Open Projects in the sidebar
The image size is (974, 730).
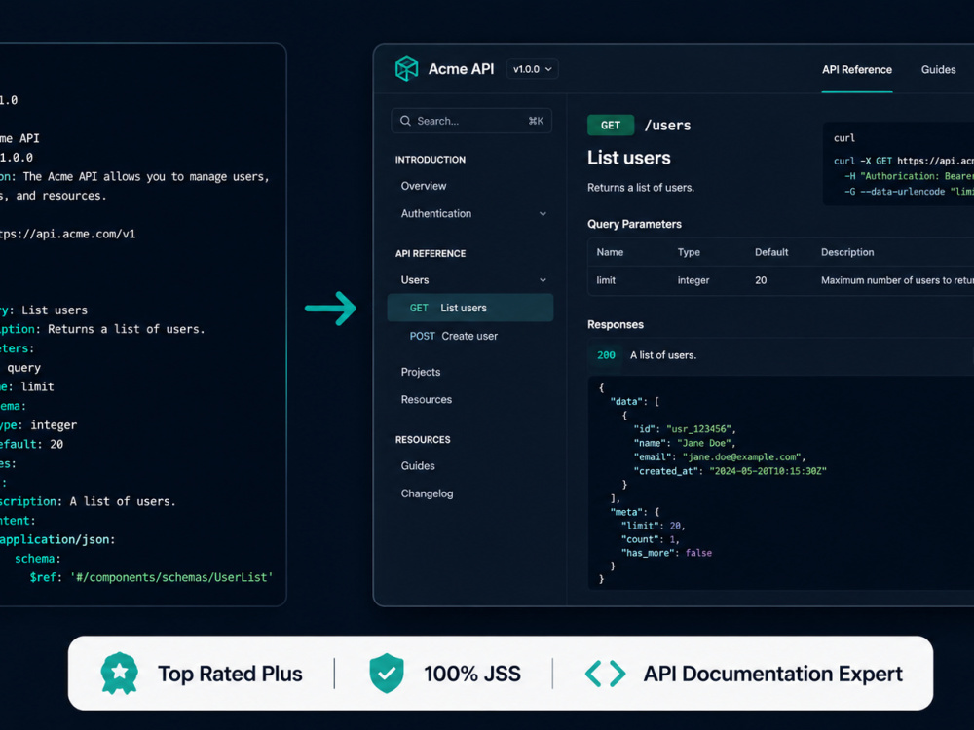point(421,372)
